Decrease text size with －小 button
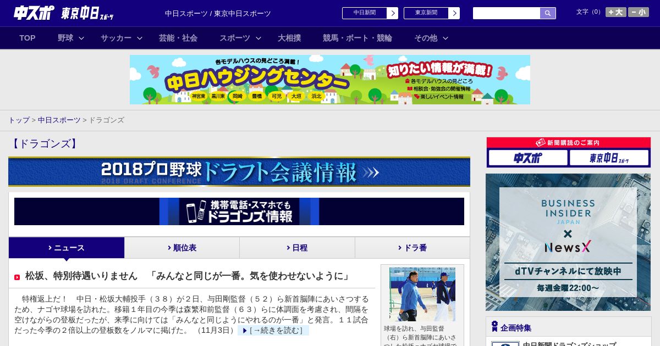 639,12
